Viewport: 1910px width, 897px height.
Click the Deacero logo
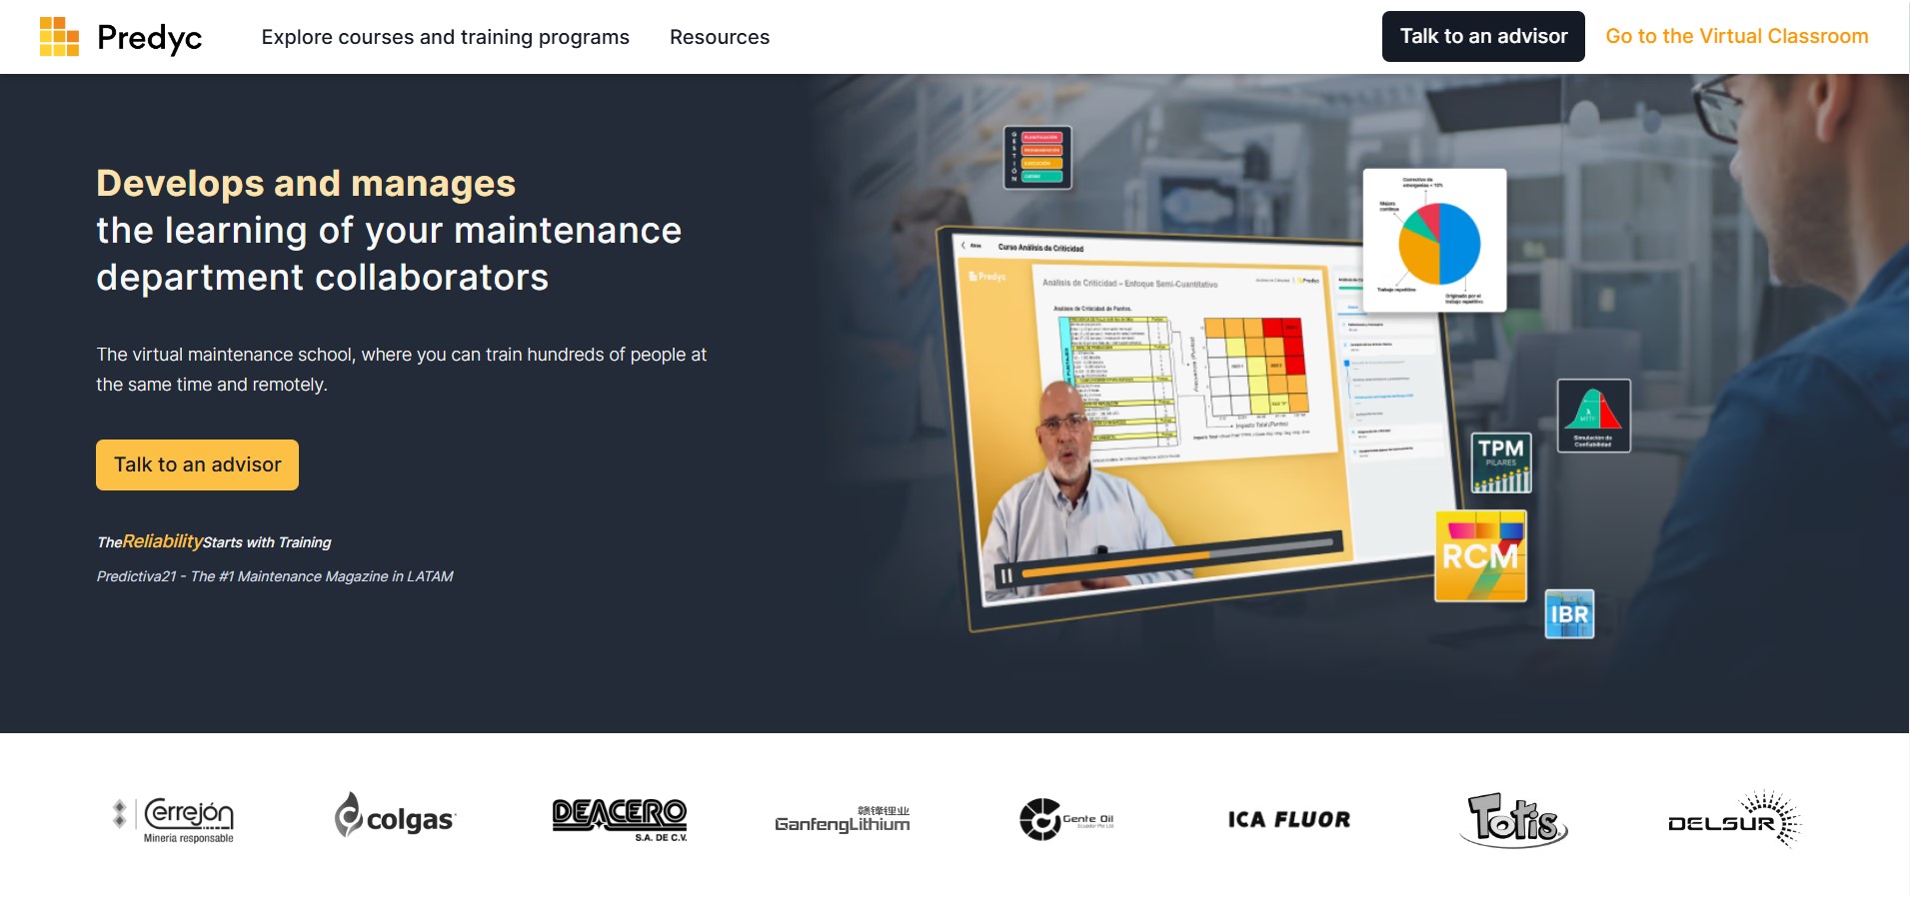tap(620, 818)
